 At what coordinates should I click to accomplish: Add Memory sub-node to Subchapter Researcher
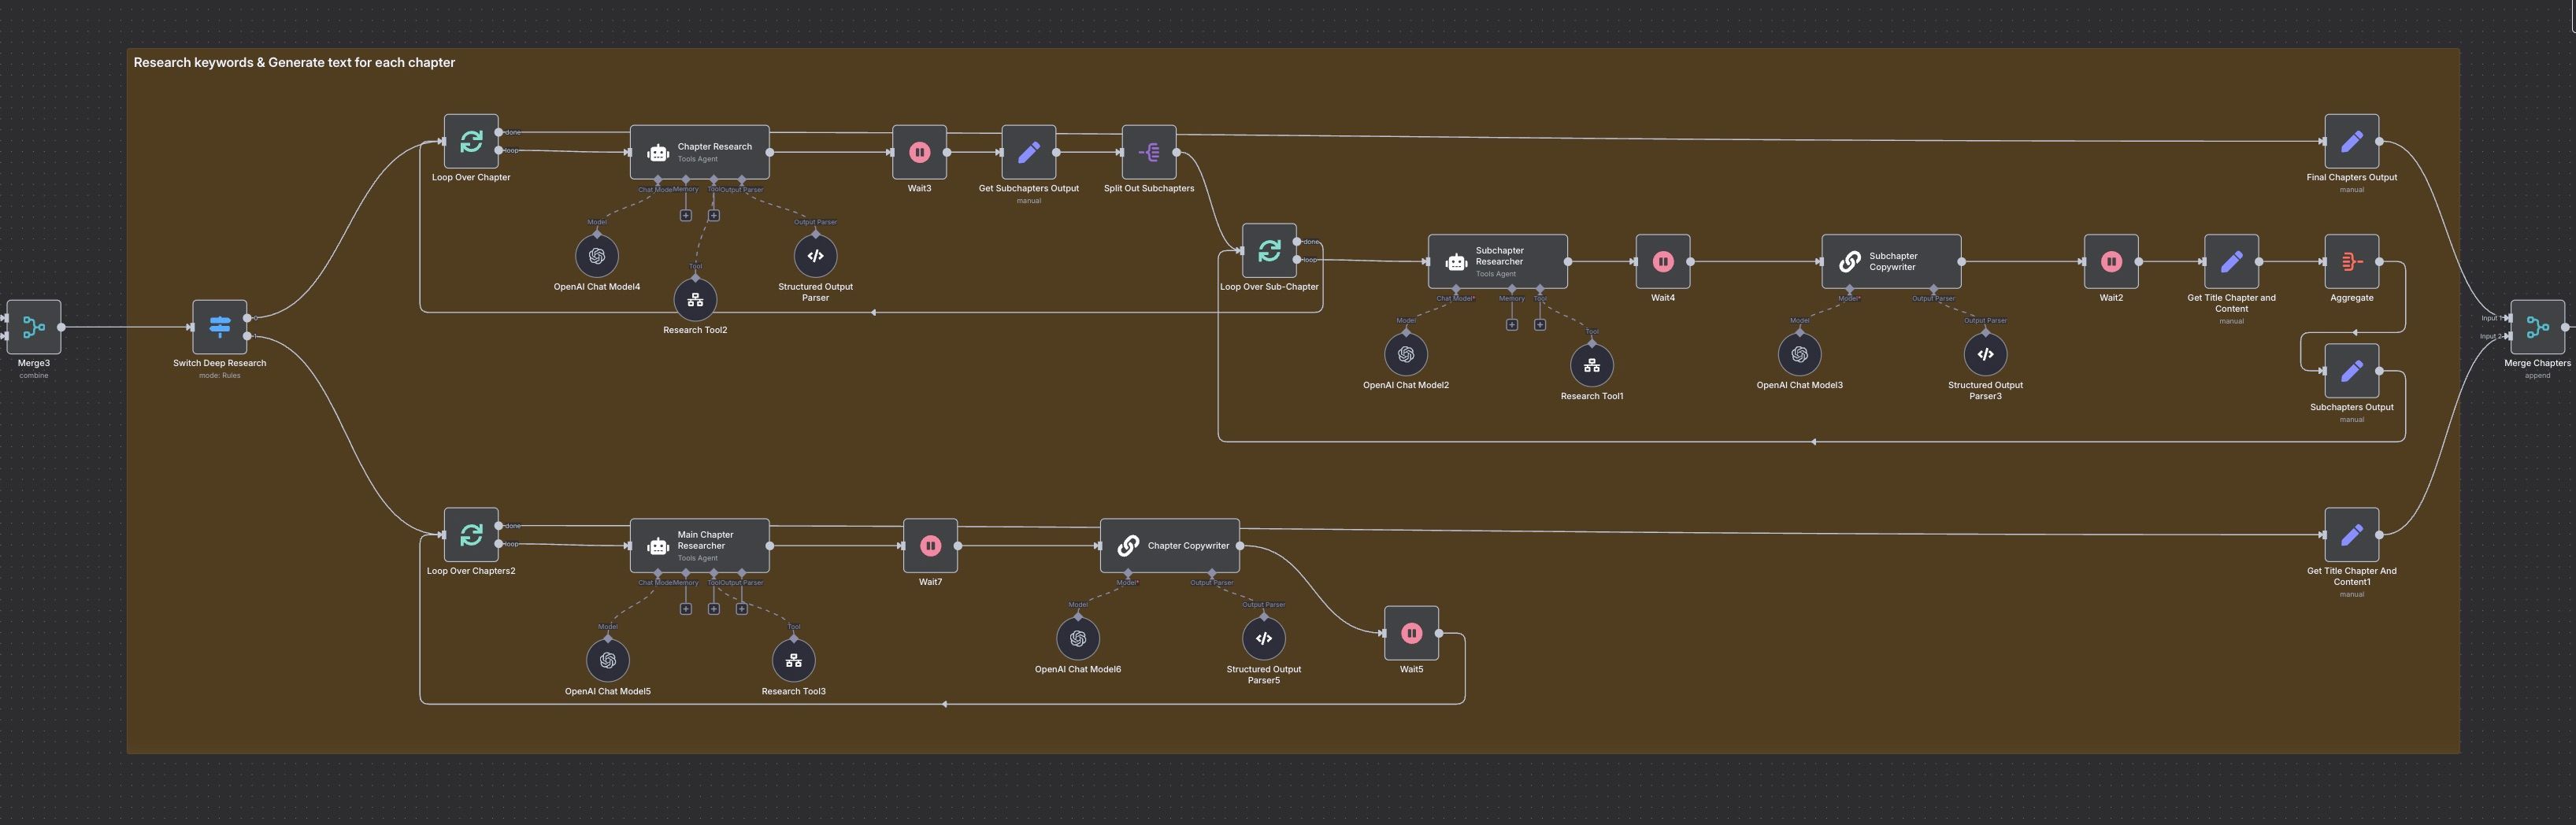[x=1512, y=324]
